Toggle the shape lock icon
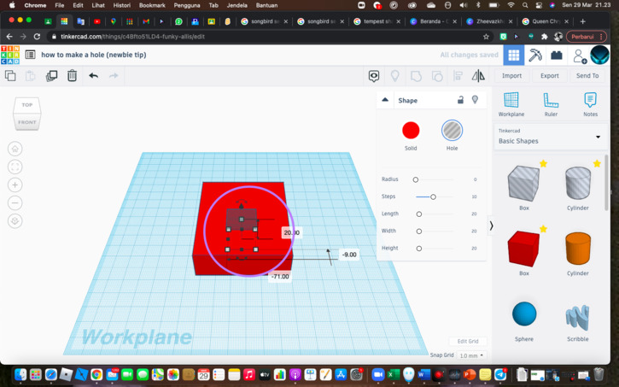 [x=460, y=100]
